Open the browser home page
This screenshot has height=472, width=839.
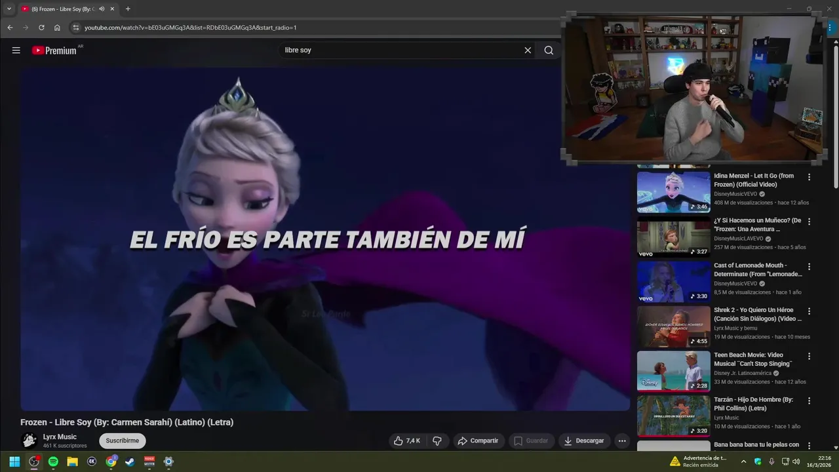[x=57, y=28]
